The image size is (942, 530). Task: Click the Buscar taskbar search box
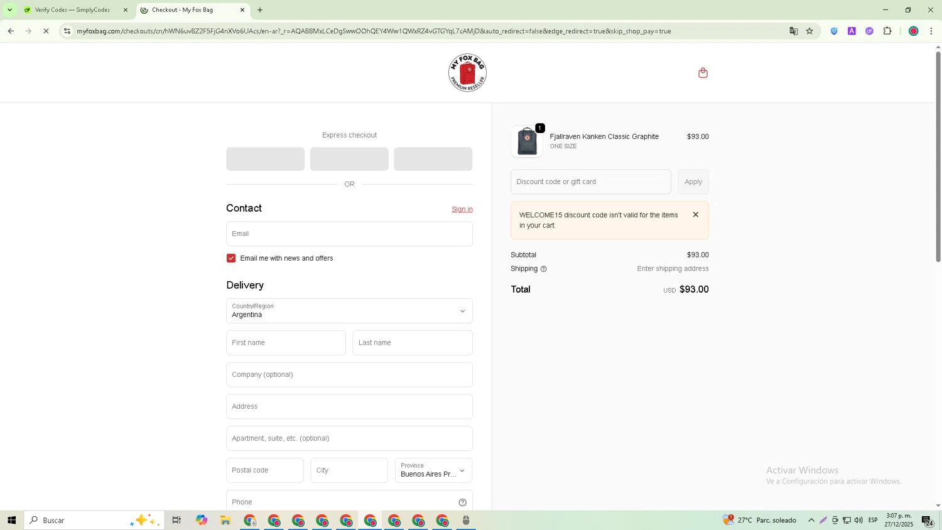click(x=94, y=520)
